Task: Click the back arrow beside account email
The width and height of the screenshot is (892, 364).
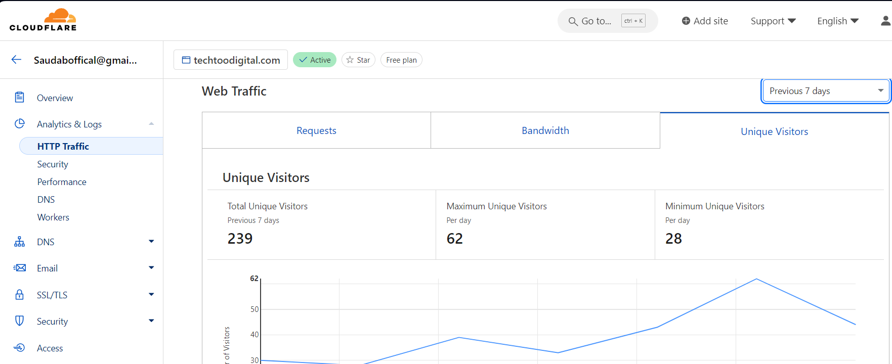Action: pos(16,60)
